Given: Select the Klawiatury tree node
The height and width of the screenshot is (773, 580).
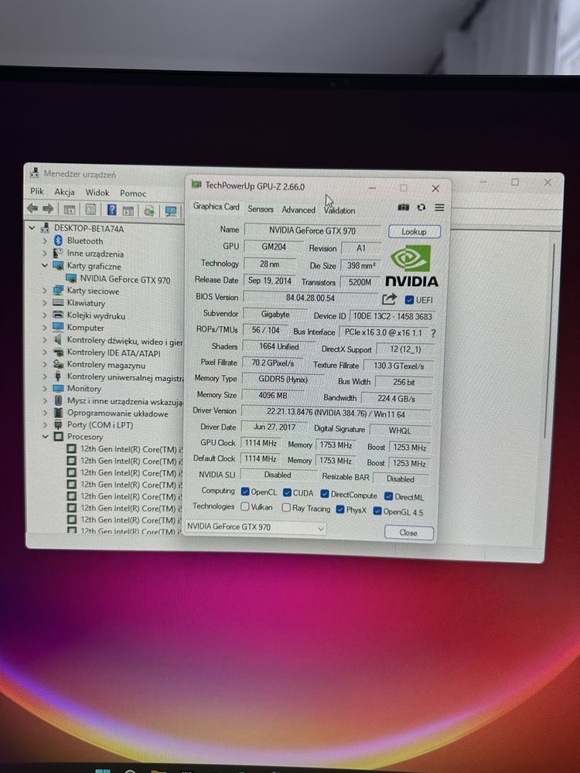Looking at the screenshot, I should pos(87,303).
